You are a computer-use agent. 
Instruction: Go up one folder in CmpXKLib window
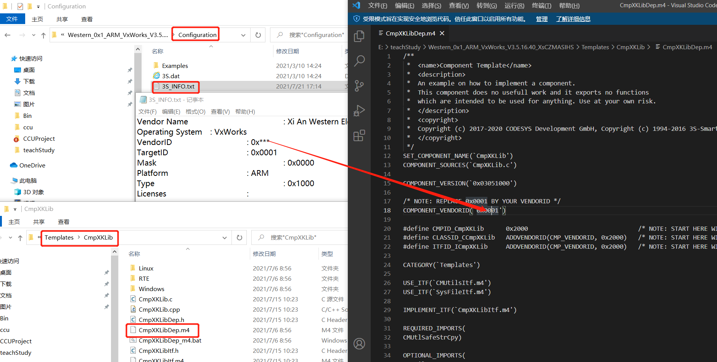pos(20,238)
